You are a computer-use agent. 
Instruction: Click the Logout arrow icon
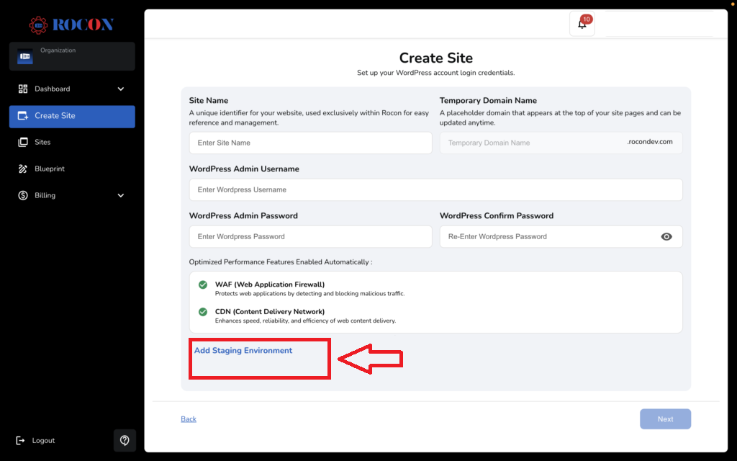click(x=20, y=440)
